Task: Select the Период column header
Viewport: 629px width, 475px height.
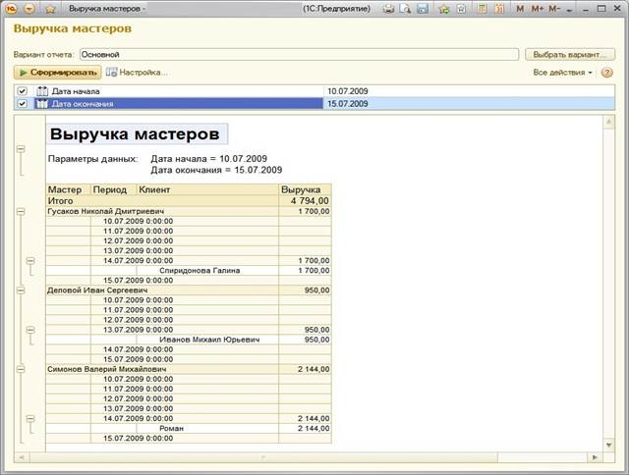Action: click(114, 189)
